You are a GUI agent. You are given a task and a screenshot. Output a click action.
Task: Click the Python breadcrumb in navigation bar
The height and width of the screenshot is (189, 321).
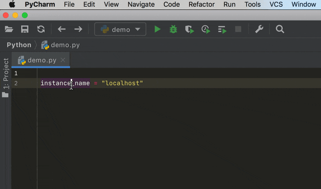point(19,45)
